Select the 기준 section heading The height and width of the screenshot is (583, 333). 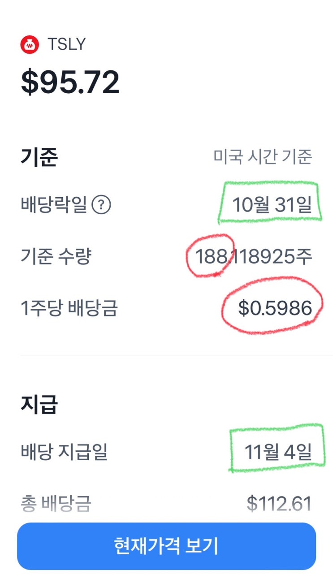[x=39, y=157]
